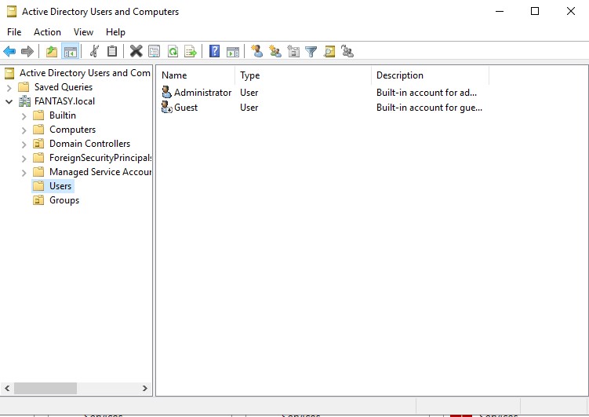Open the File menu

point(14,32)
